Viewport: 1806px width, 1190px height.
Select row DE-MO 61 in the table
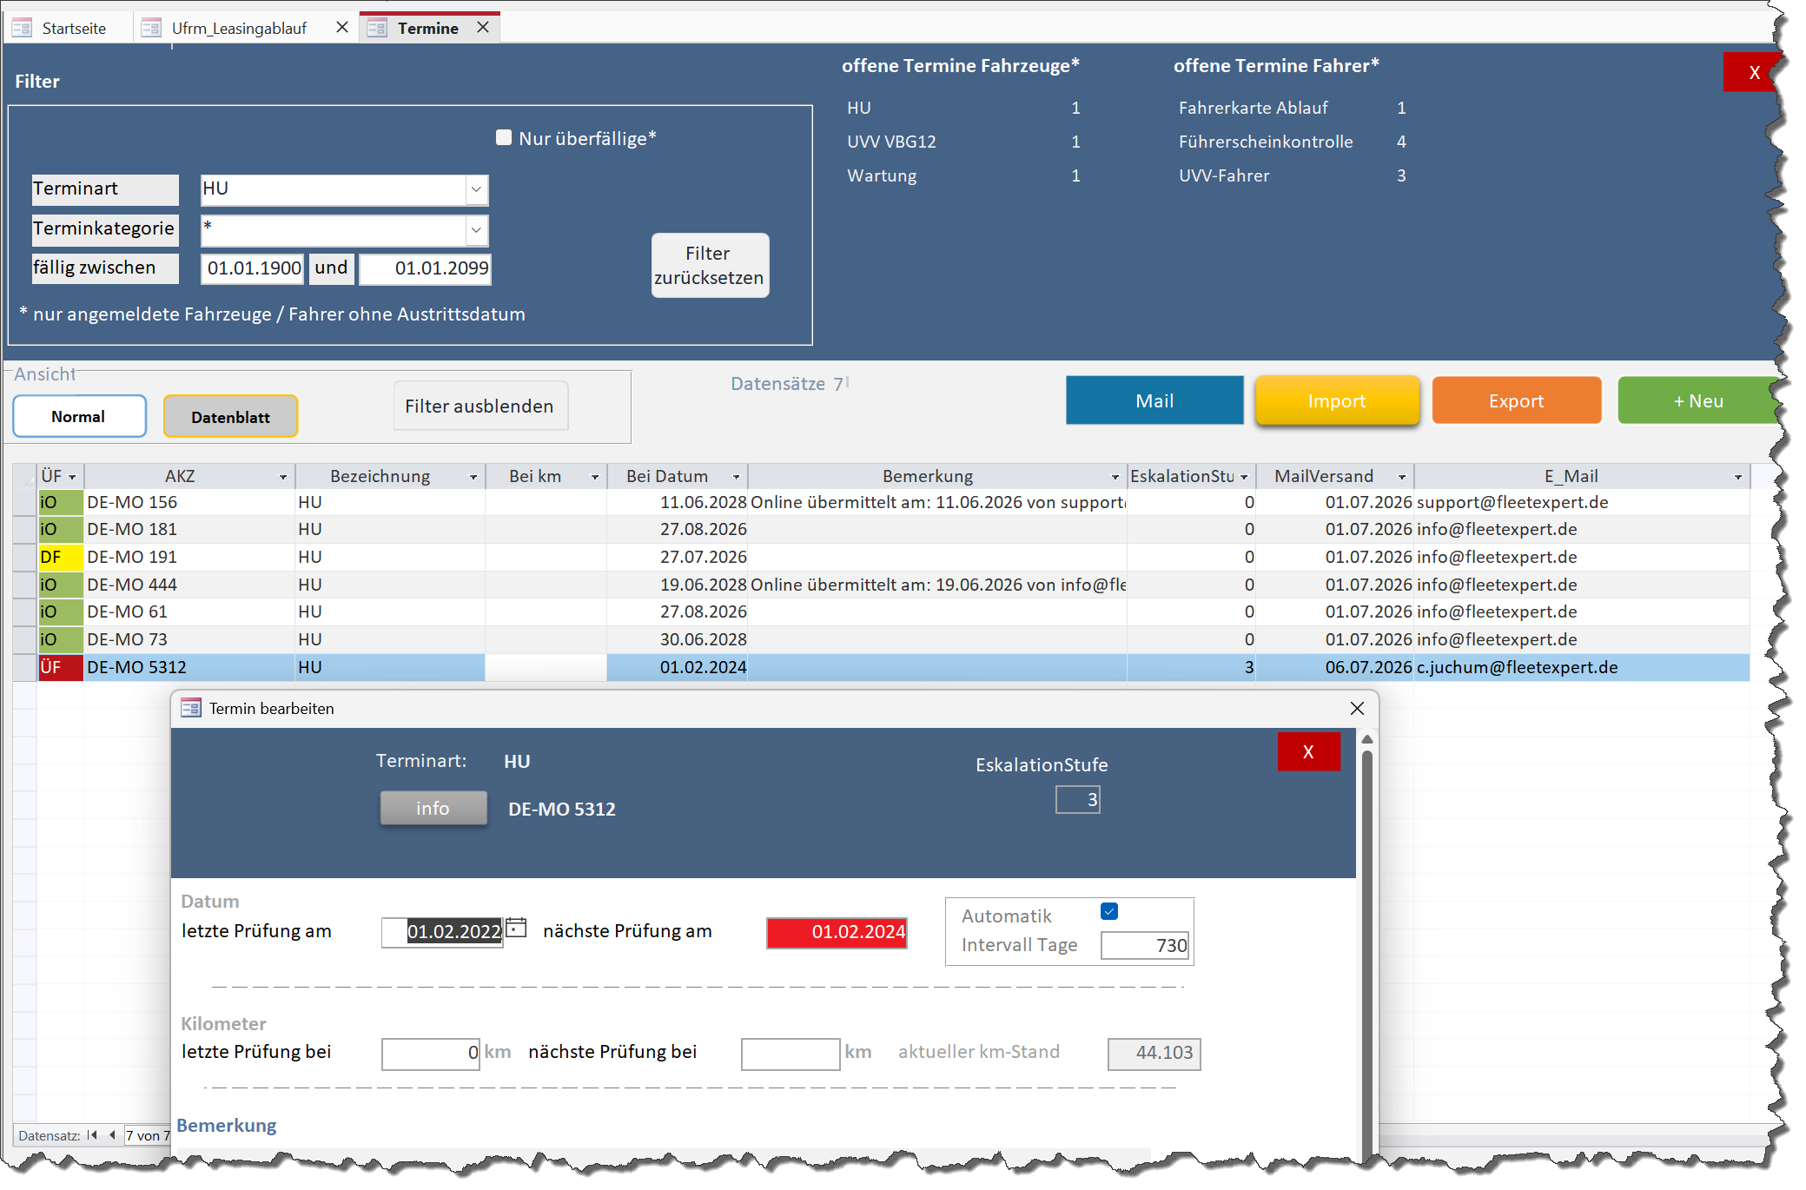[x=893, y=612]
